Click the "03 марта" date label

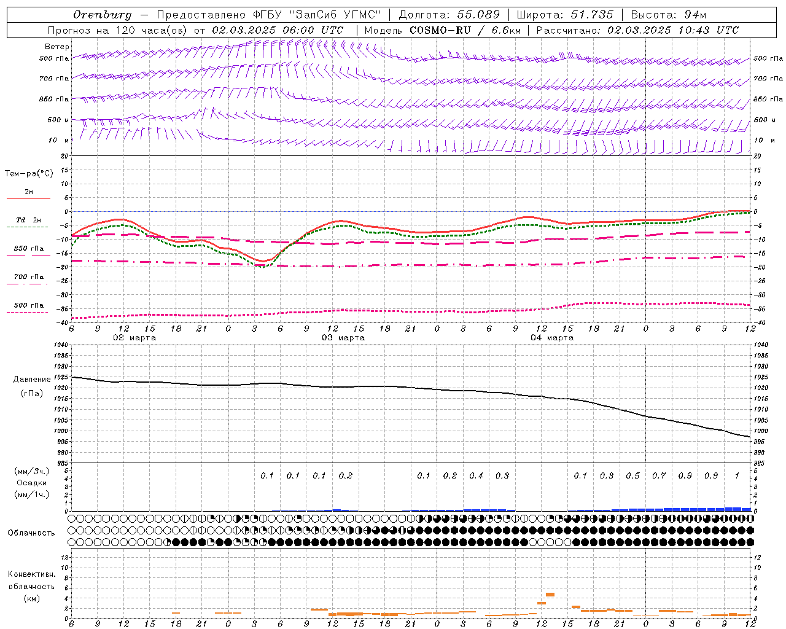coord(343,338)
